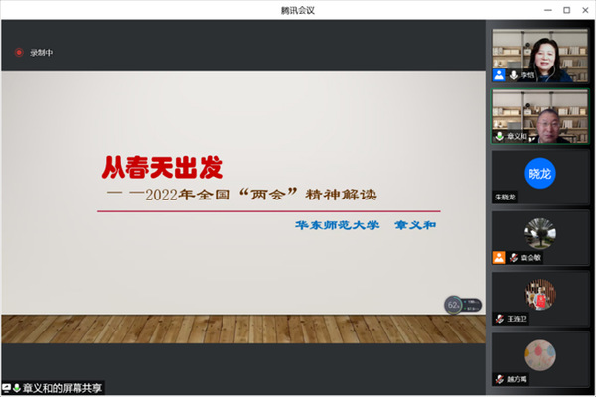Click the screen share icon in bottom-left label

7,388
